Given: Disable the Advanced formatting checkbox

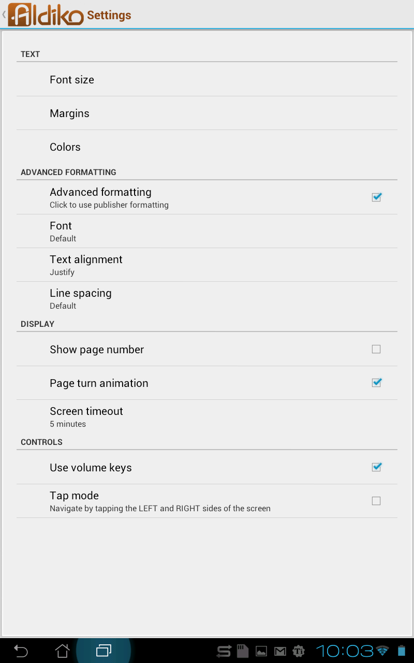Looking at the screenshot, I should click(376, 197).
